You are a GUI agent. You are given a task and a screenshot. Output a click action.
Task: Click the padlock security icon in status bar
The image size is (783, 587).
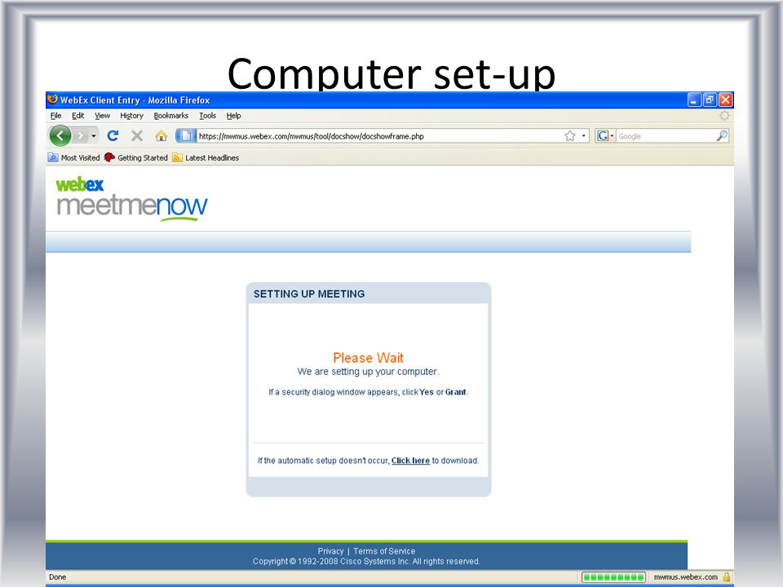click(727, 577)
